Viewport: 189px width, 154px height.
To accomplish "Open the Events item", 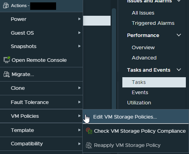I will [x=140, y=93].
